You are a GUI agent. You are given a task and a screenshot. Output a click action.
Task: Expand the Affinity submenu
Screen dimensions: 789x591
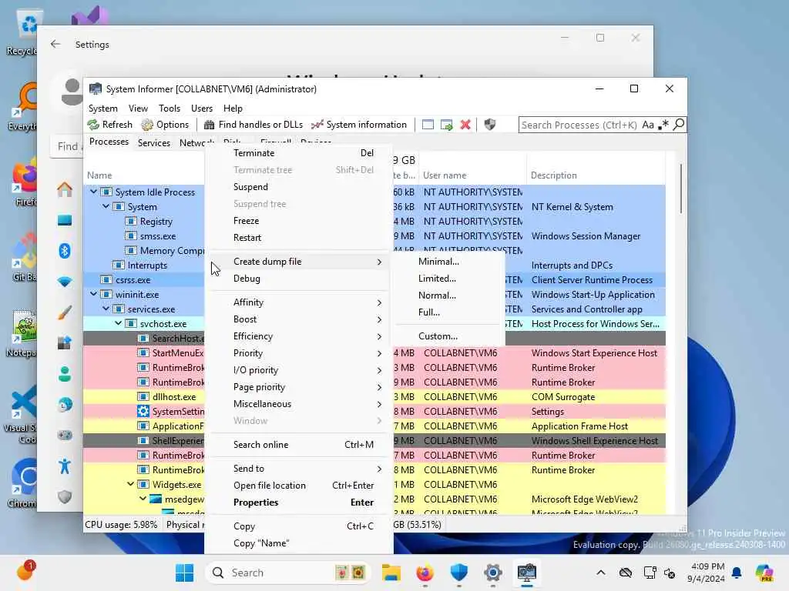299,302
